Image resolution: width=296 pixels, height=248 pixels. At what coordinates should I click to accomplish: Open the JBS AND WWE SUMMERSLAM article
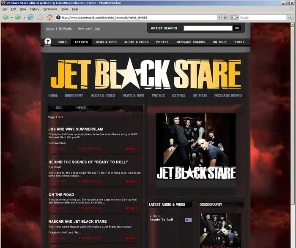point(76,129)
